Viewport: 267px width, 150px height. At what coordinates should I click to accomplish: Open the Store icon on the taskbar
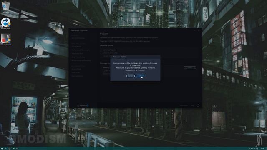[x=17, y=148]
